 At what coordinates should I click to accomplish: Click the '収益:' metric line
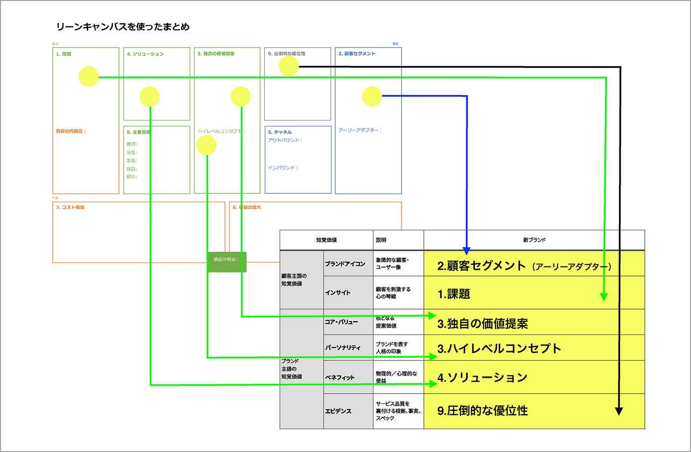click(x=132, y=169)
